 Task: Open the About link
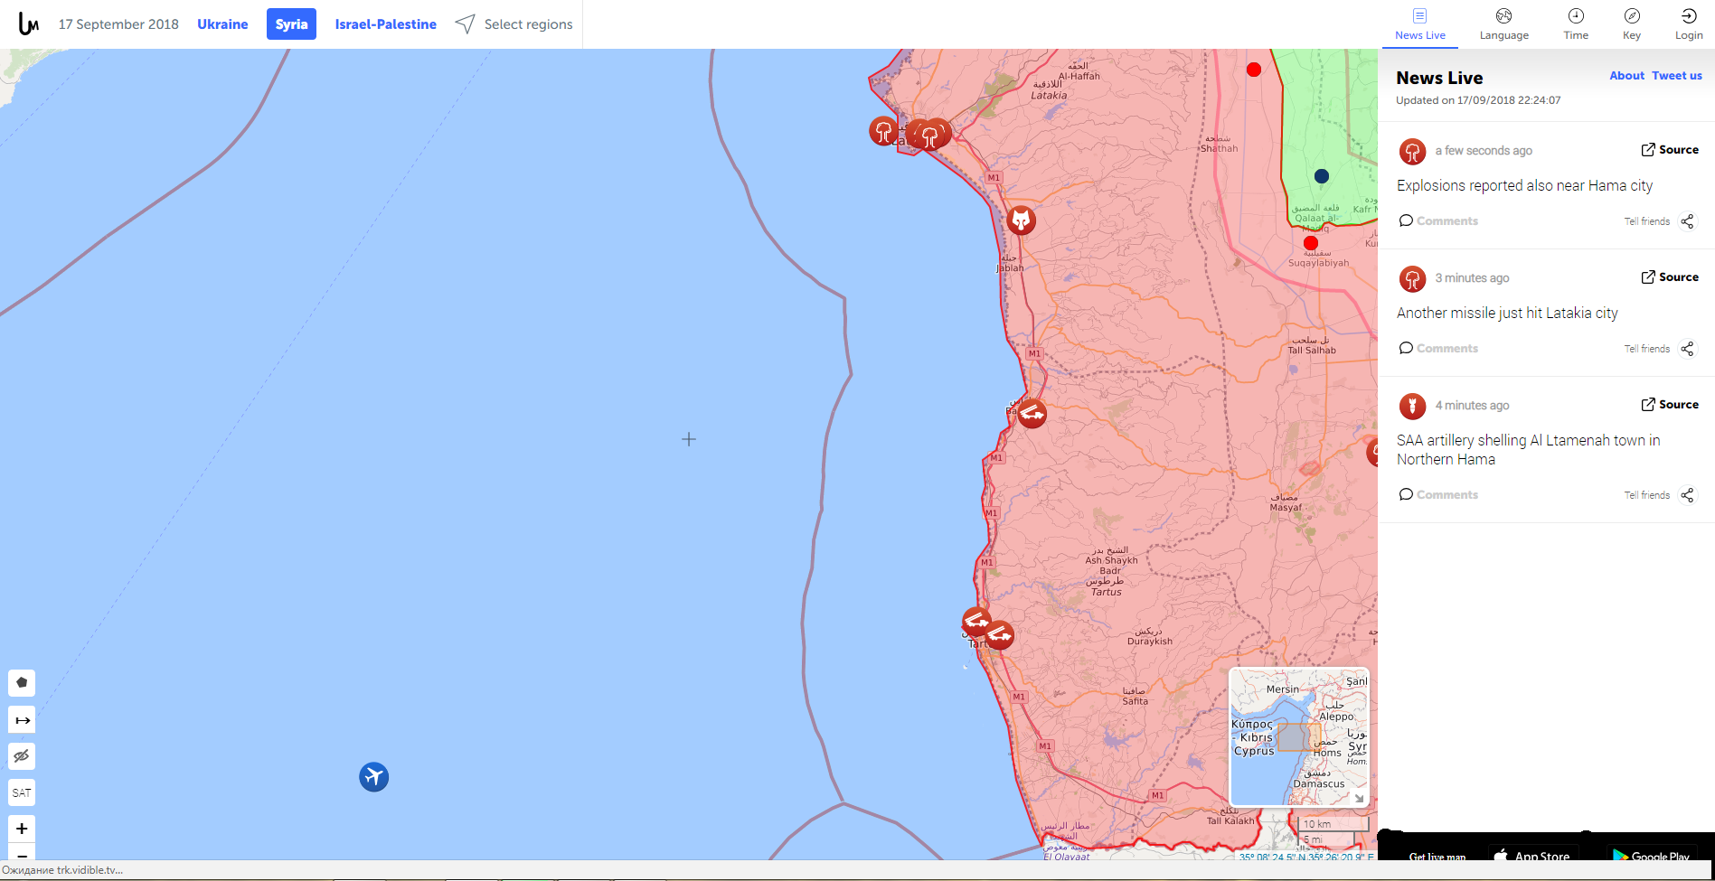point(1626,76)
